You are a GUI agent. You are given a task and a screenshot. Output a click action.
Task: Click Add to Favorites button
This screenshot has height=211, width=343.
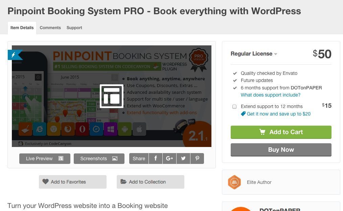73,182
